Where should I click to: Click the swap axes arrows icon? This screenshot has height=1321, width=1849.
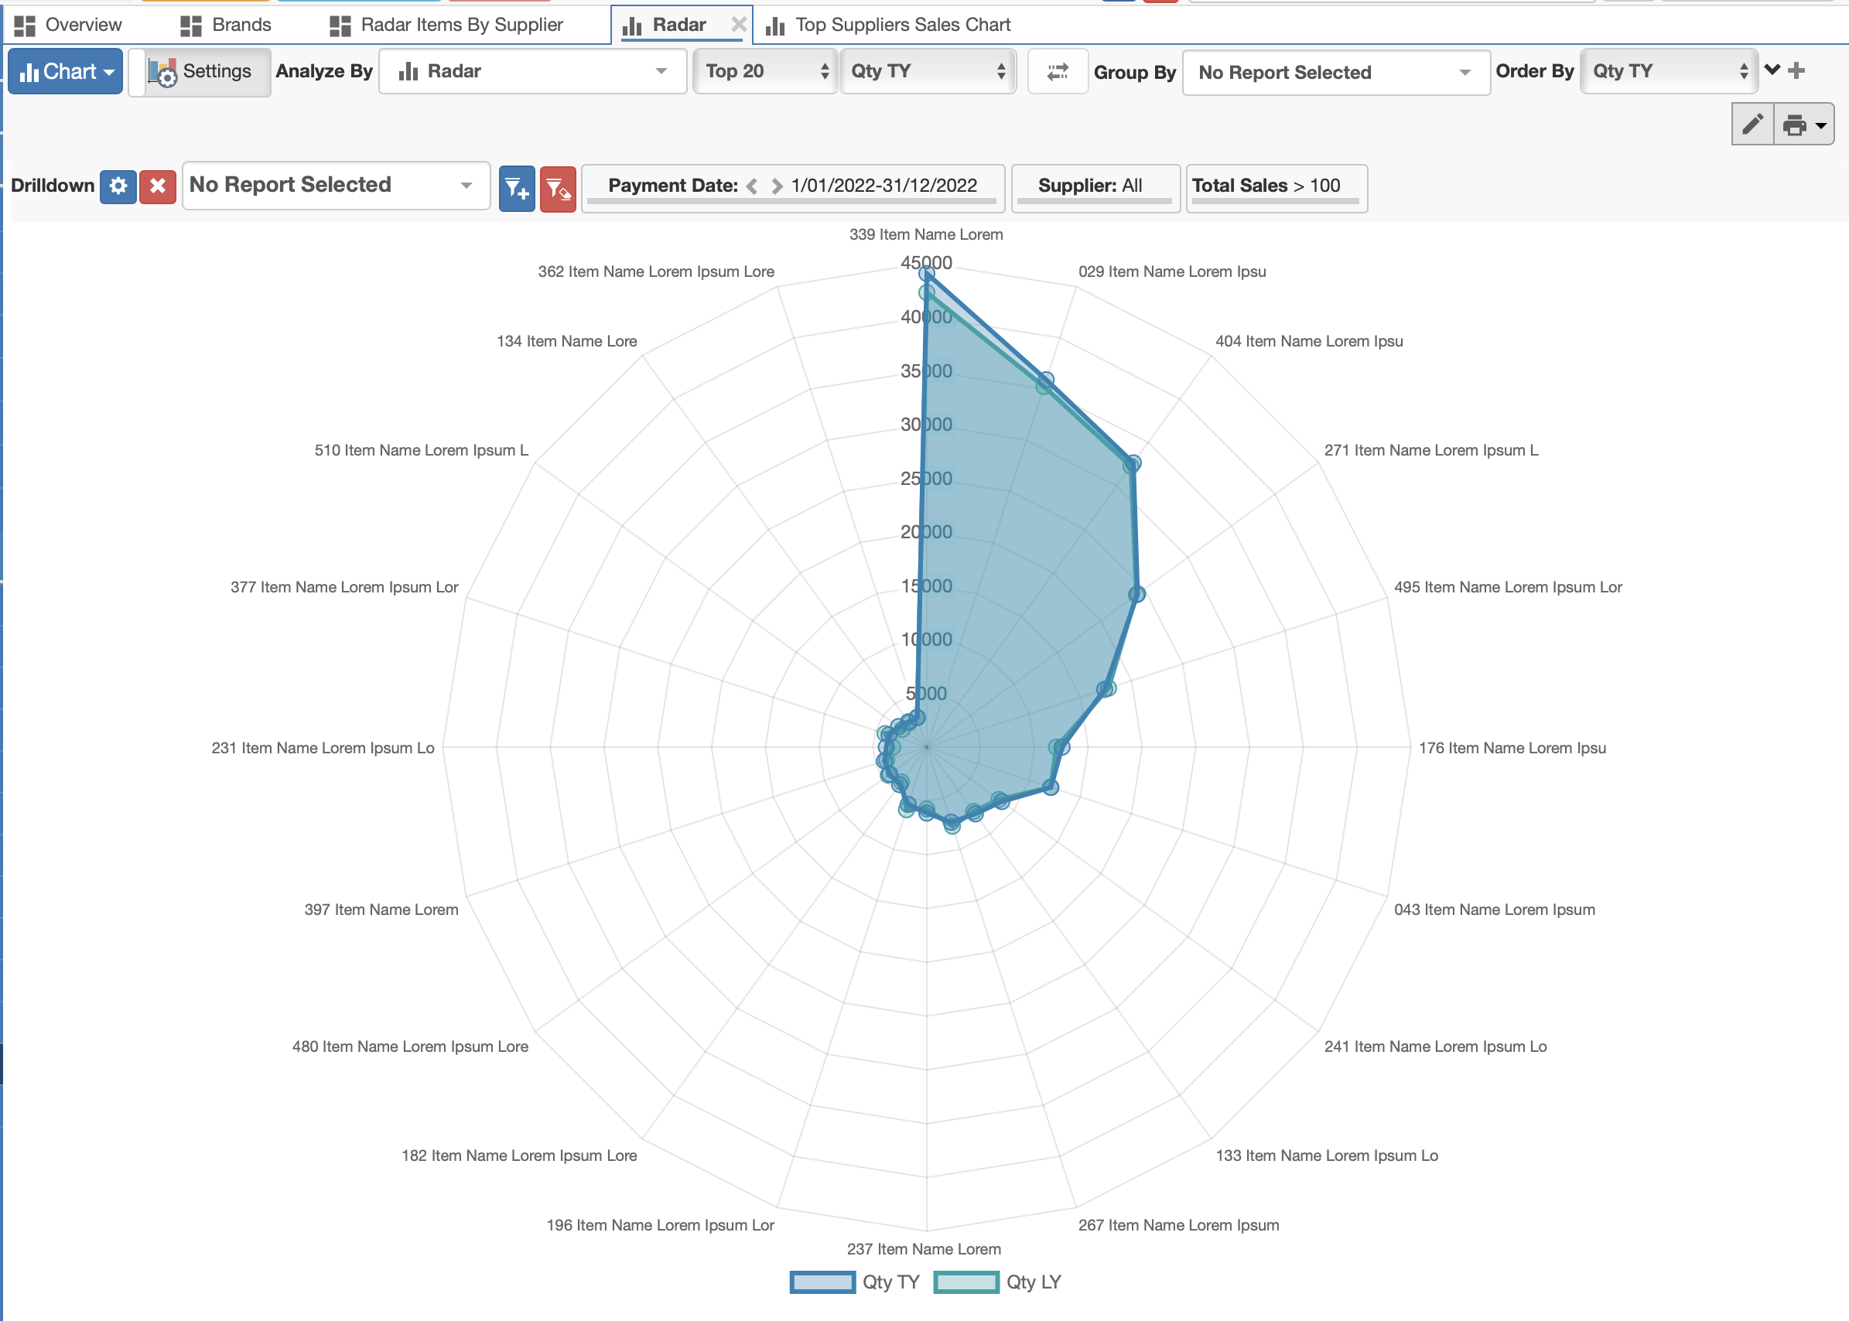click(1058, 73)
